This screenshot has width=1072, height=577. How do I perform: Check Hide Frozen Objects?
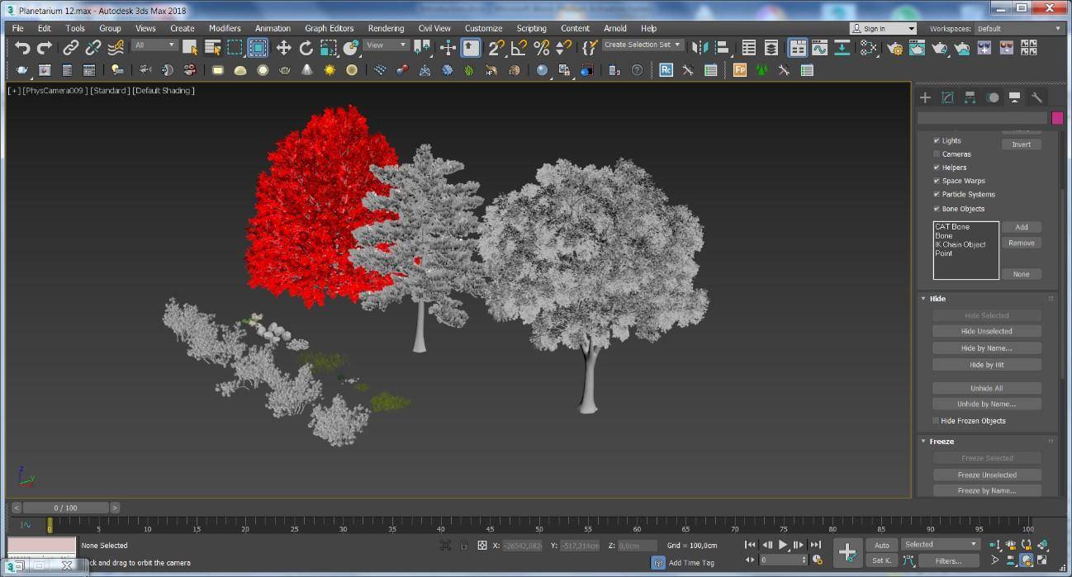937,421
